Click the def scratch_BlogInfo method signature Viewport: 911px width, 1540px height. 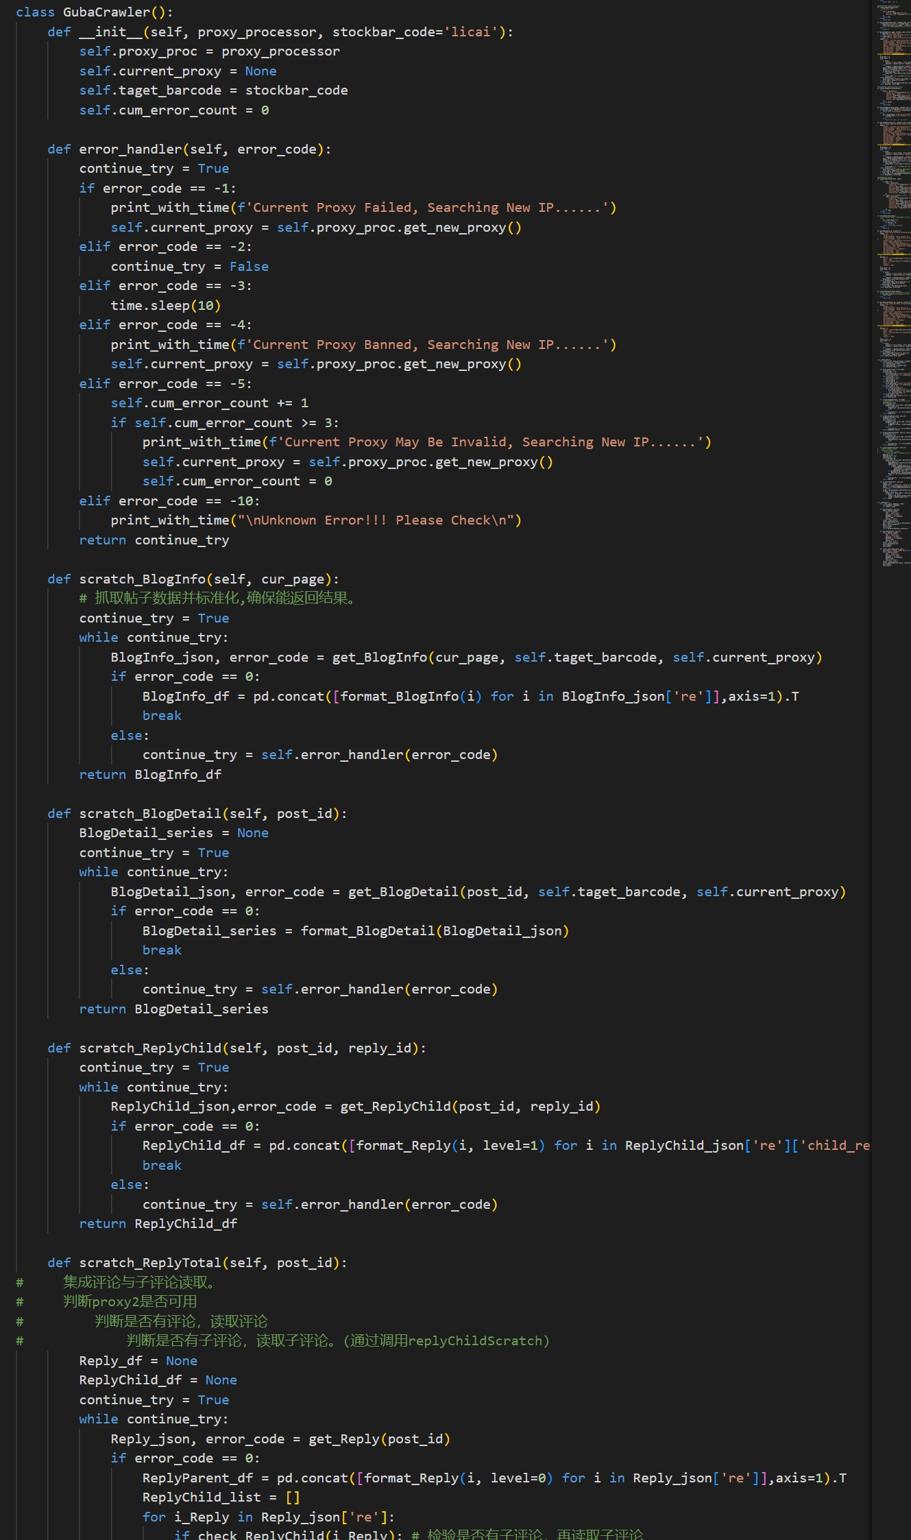[x=193, y=579]
